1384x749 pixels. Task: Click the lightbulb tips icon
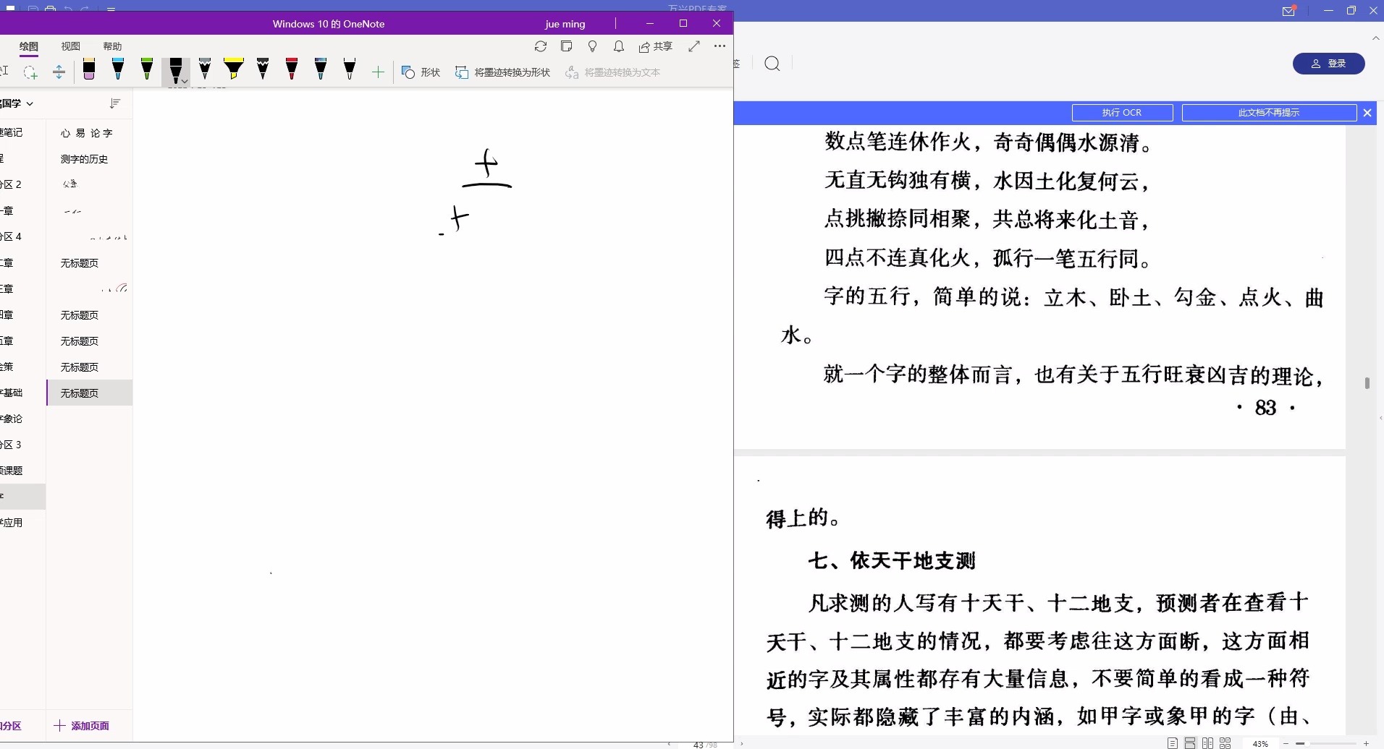593,46
